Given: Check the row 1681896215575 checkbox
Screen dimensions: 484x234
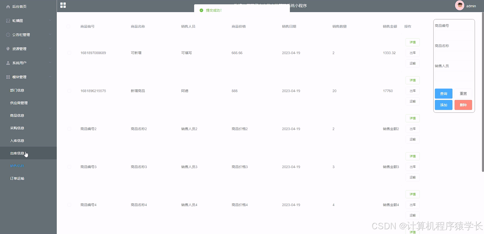Looking at the screenshot, I should [x=69, y=91].
